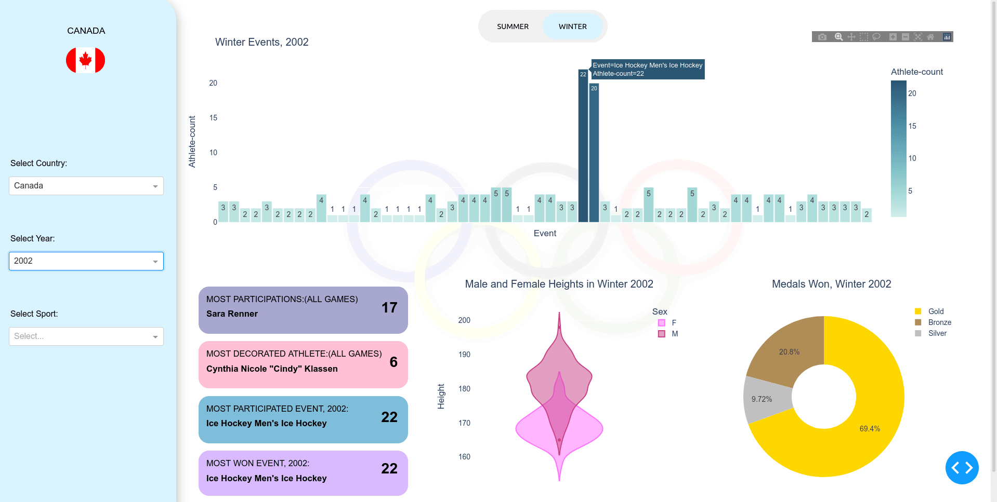Viewport: 997px width, 502px height.
Task: Click the Most Participations Sara Renner card
Action: click(x=303, y=310)
